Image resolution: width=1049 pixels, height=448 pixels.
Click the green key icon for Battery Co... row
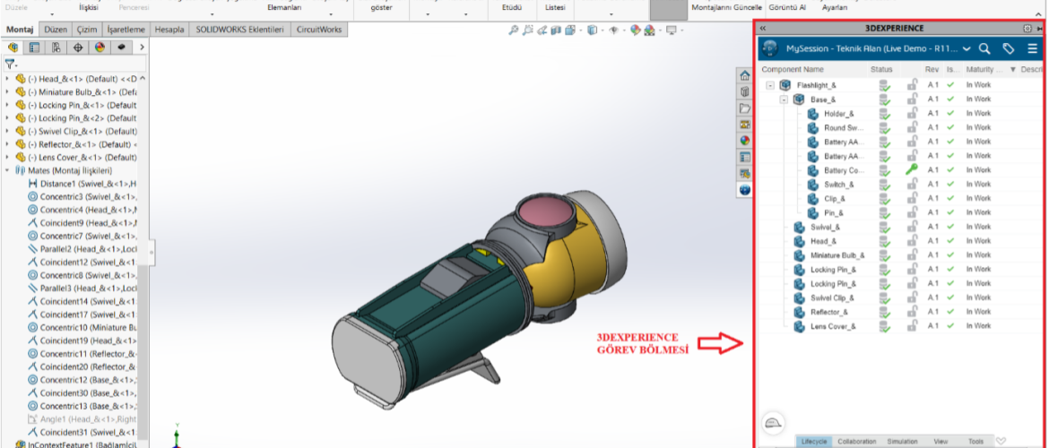(912, 169)
